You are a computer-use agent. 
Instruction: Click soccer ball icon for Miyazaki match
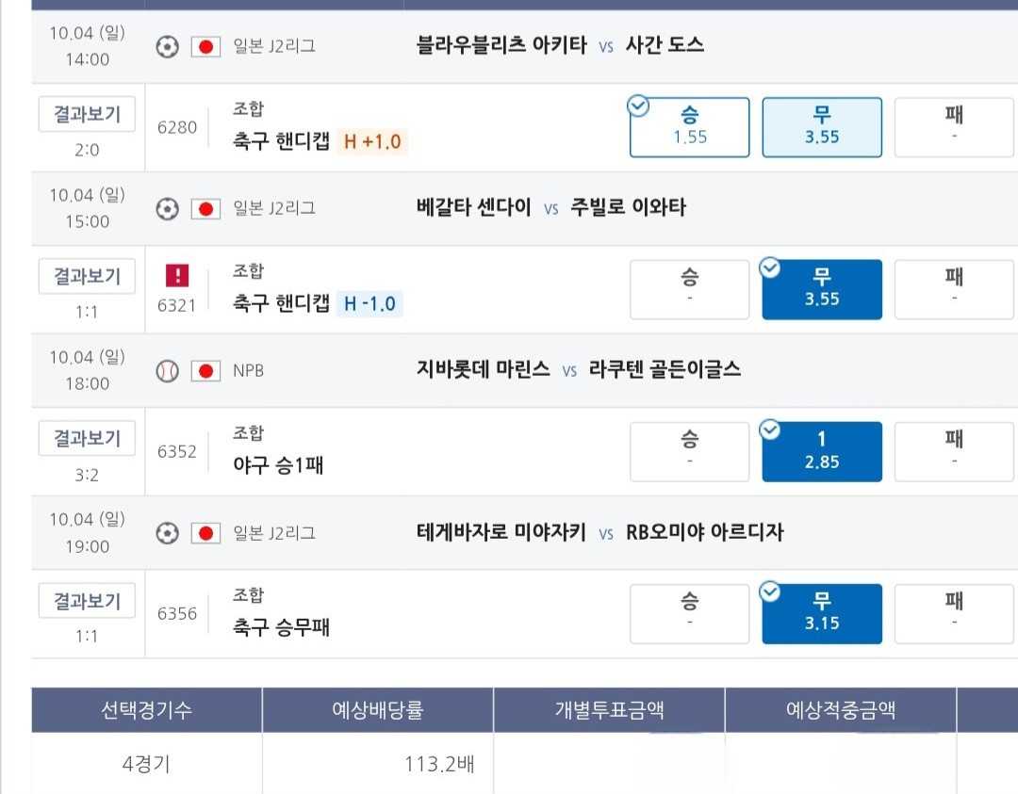(167, 533)
